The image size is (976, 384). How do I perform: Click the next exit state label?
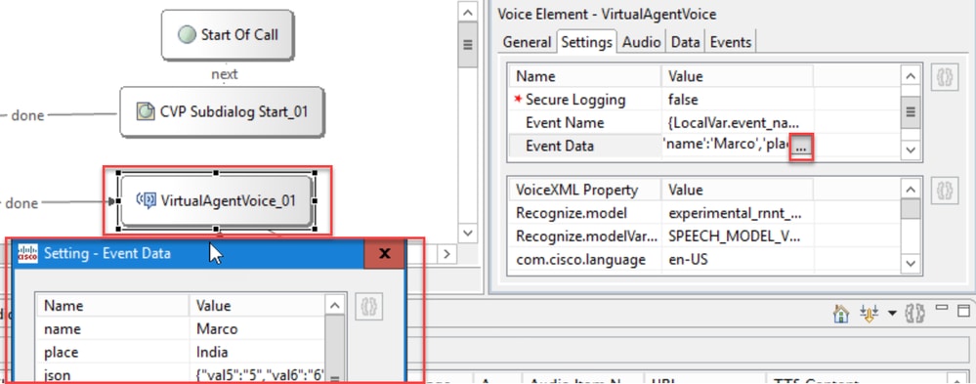tap(225, 74)
